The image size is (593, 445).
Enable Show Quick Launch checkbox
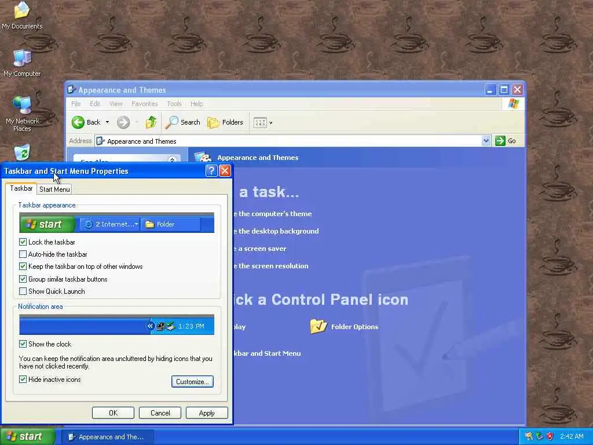(x=23, y=291)
